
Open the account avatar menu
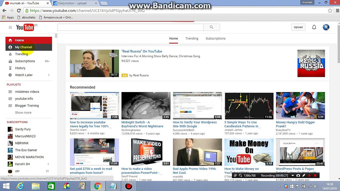326,27
